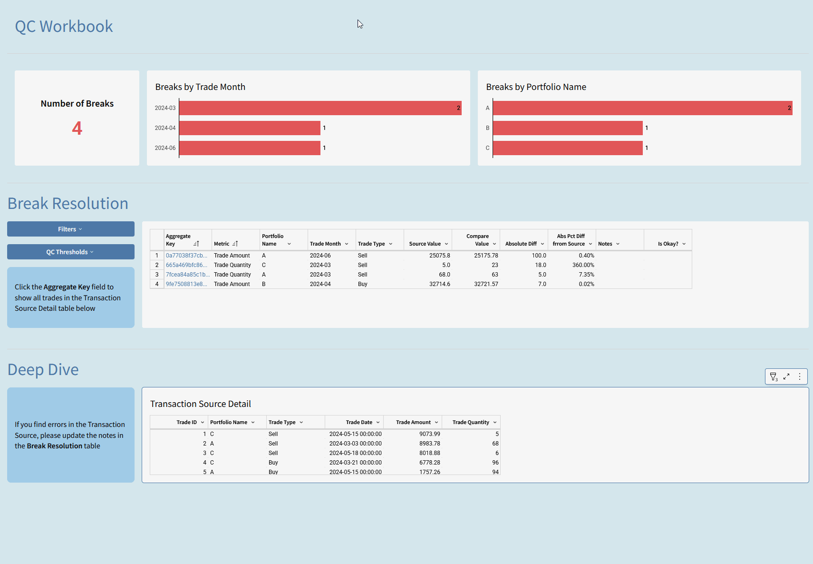Select the 665a469bfc86 aggregate key link
The width and height of the screenshot is (813, 564).
tap(186, 265)
